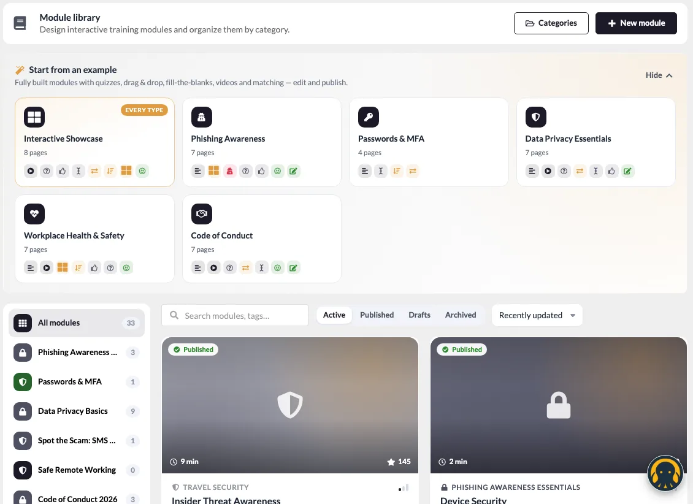Select the Data Privacy Basics category
The image size is (693, 504).
click(77, 411)
